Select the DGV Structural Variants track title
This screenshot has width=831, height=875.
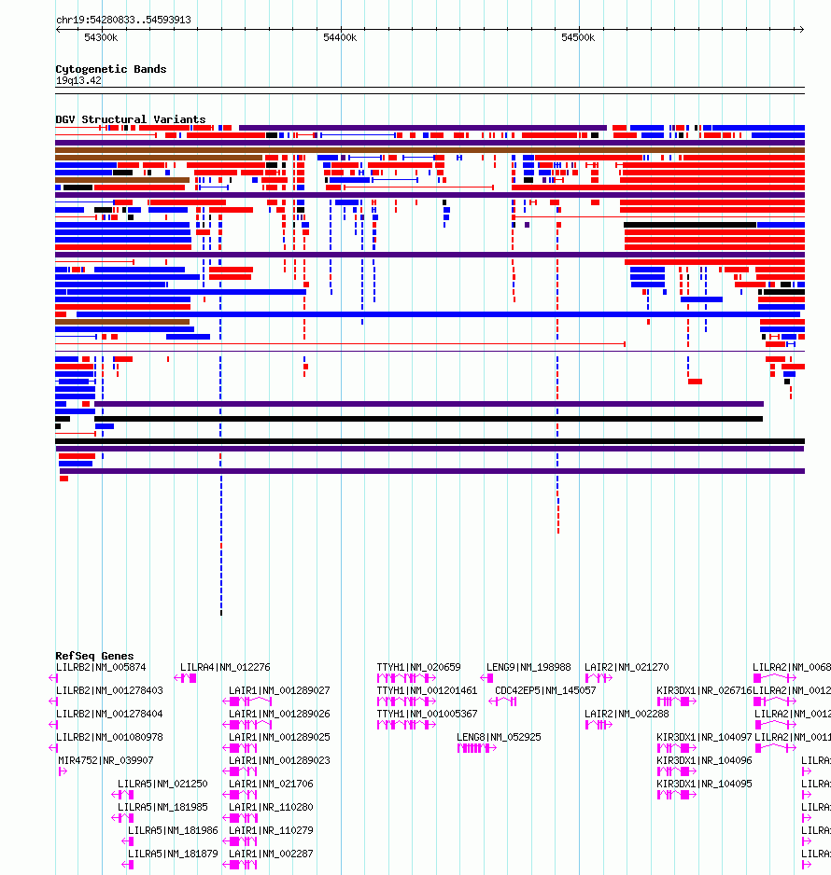(130, 119)
